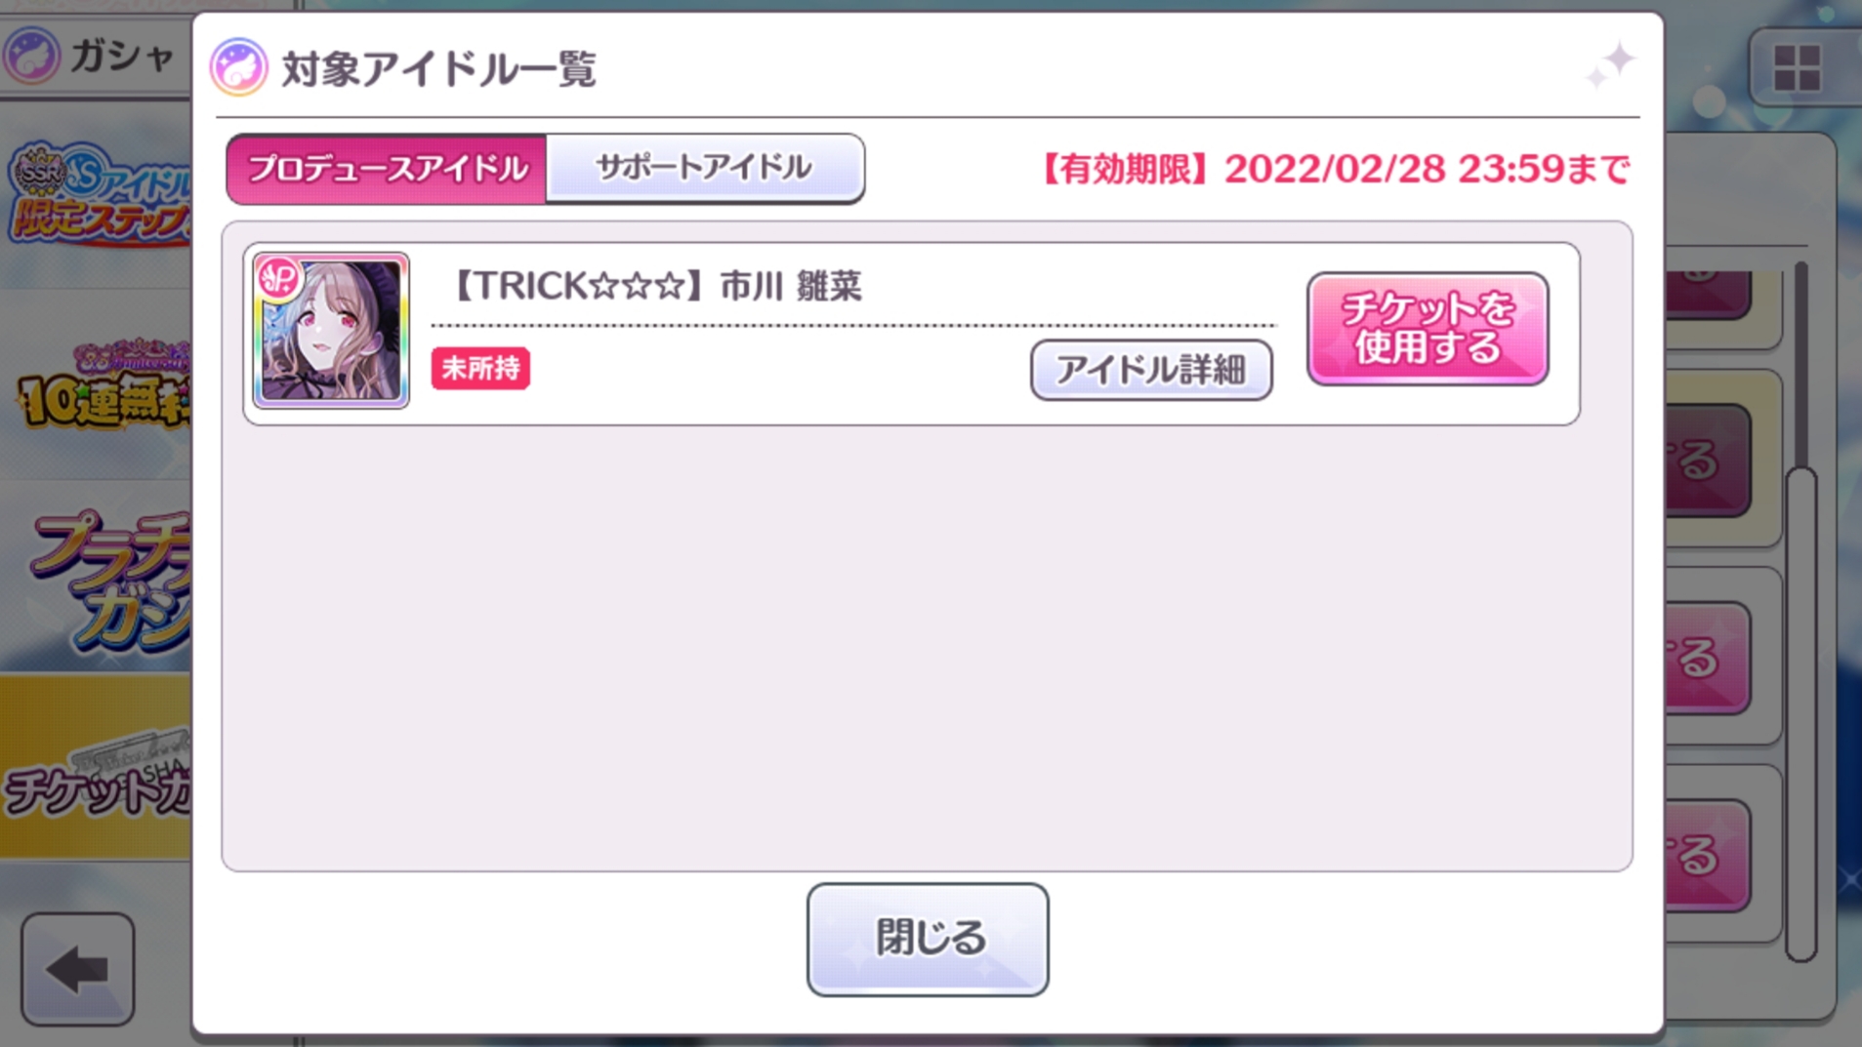
Task: Select the チケットガシャ sidebar banner
Action: pyautogui.click(x=98, y=769)
